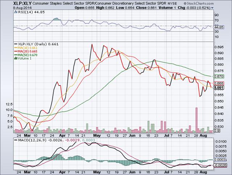Screen dimensions: 232x175
Task: Click the XLP:XLY (Daily) 0.661 legend
Action: (x=38, y=44)
